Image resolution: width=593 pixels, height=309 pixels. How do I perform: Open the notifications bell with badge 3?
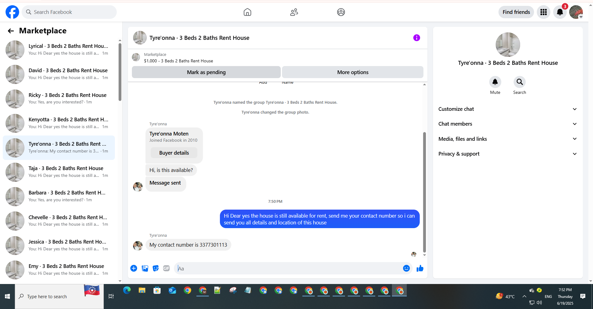pyautogui.click(x=560, y=12)
